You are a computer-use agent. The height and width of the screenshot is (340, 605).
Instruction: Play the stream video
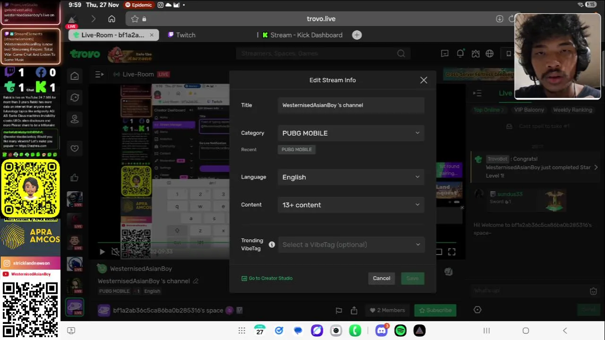pos(102,252)
